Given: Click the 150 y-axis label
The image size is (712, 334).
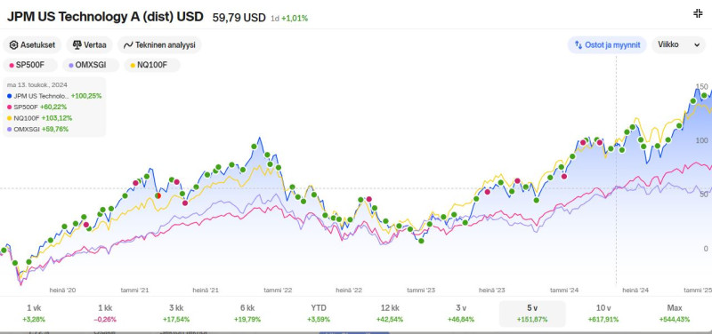Looking at the screenshot, I should [x=701, y=86].
